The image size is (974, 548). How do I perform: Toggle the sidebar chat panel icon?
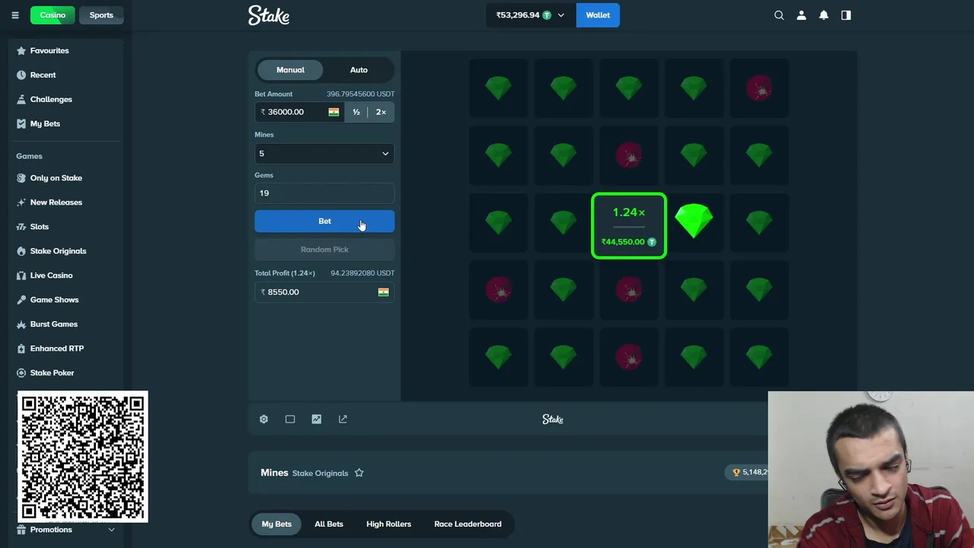(x=846, y=15)
